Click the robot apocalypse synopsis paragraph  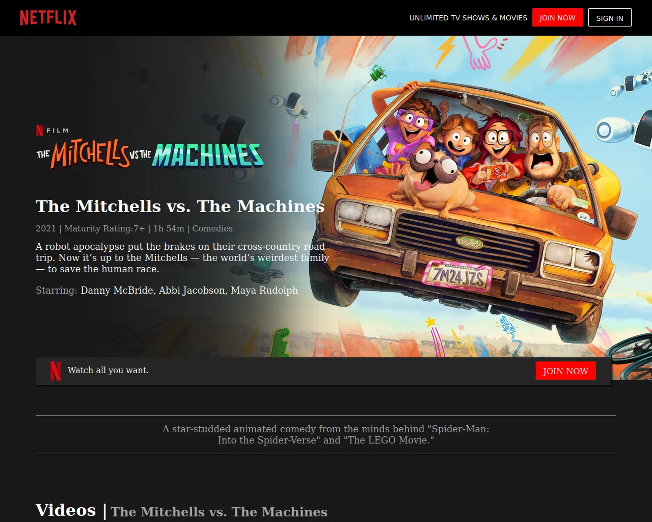coord(182,258)
